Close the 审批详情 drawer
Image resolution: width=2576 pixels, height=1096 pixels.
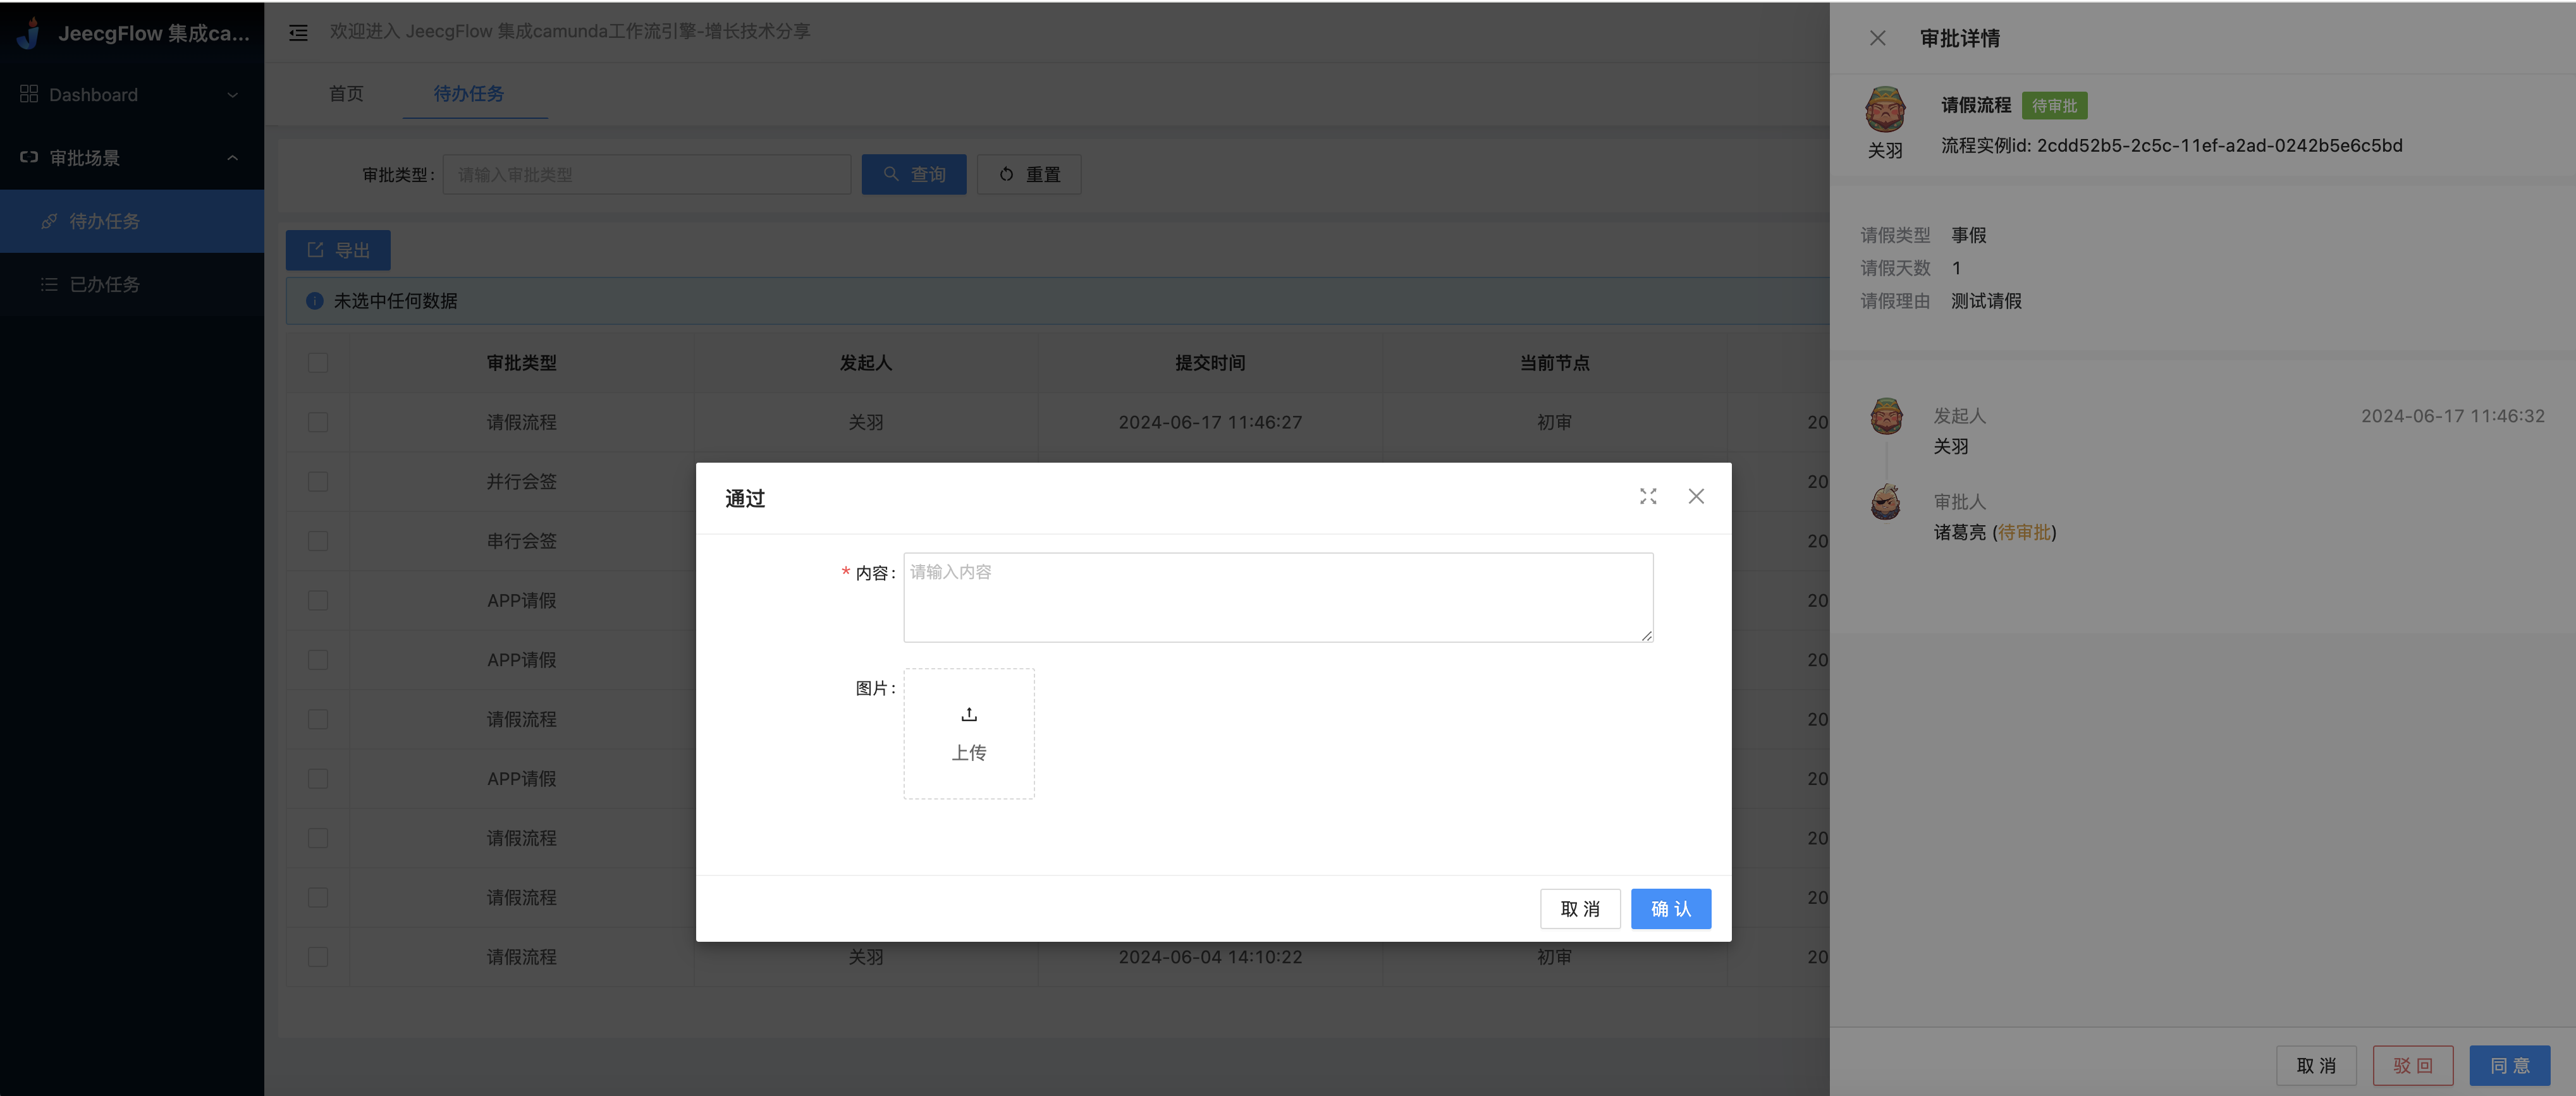tap(1877, 38)
